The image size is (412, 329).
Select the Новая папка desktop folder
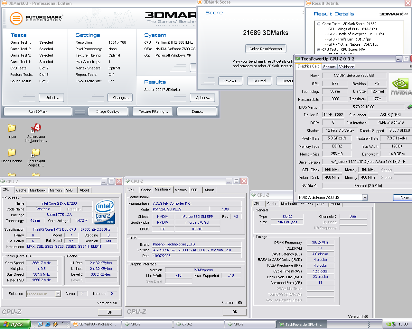pos(12,153)
